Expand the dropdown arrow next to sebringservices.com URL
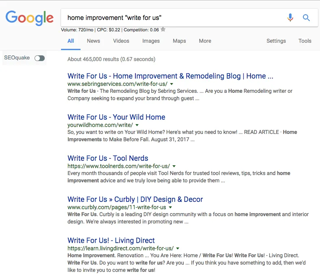 tap(172, 84)
